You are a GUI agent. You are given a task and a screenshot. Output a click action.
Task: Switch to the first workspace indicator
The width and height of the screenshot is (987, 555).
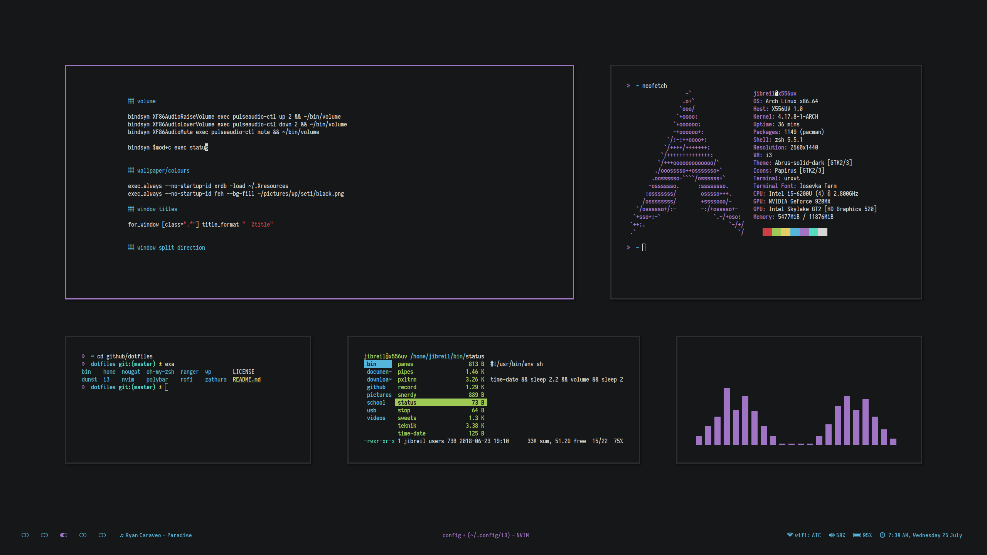25,535
